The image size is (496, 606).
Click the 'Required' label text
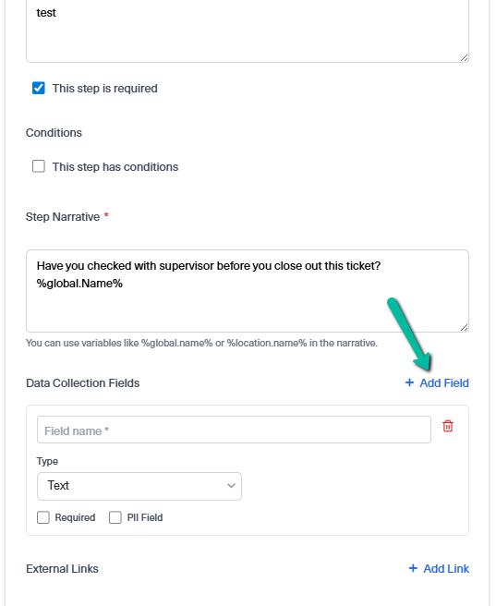point(75,517)
